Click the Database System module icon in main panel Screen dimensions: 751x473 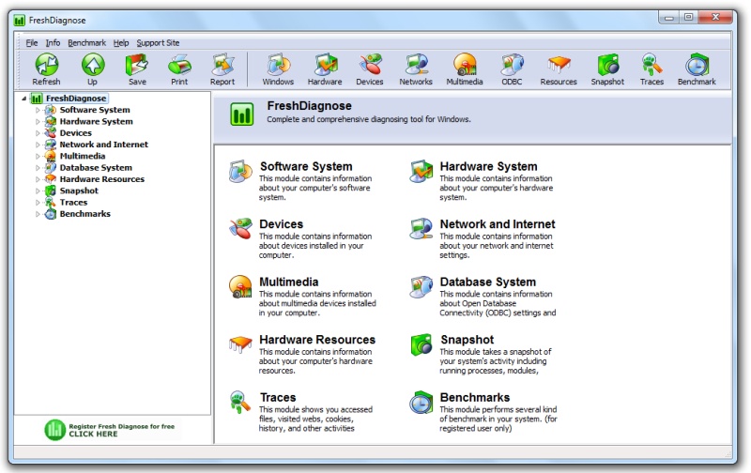click(421, 286)
